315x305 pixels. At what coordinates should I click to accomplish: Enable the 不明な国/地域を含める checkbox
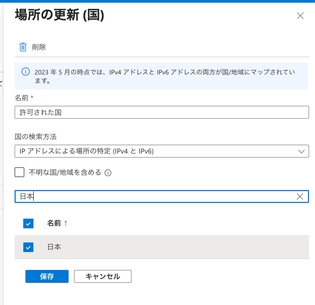(19, 172)
